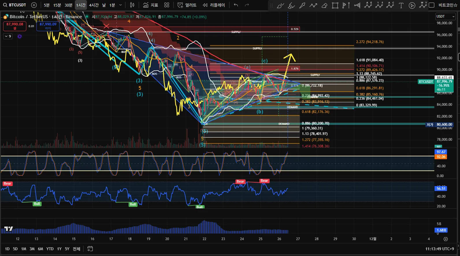The width and height of the screenshot is (460, 256).
Task: Open the USDT currency dropdown
Action: (x=445, y=16)
